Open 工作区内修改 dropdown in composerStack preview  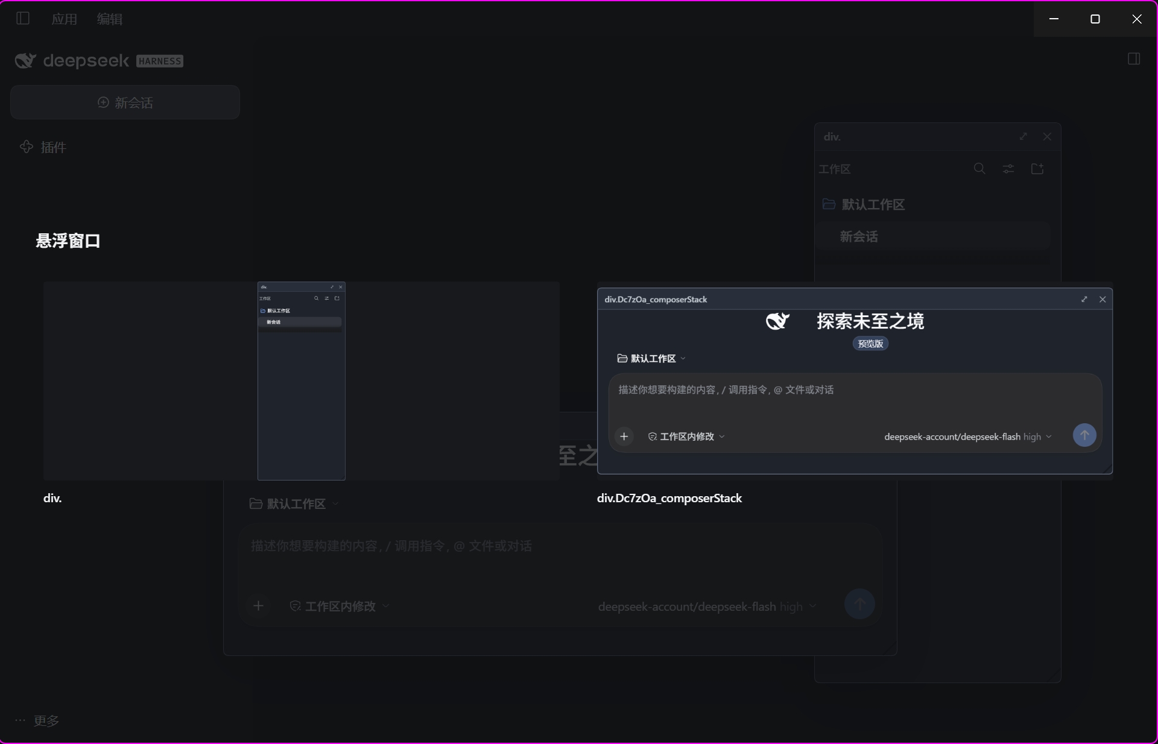click(x=686, y=437)
